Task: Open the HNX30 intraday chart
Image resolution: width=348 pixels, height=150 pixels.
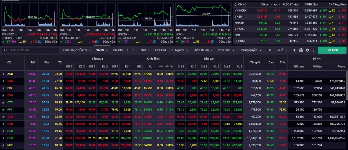Action: (145, 16)
